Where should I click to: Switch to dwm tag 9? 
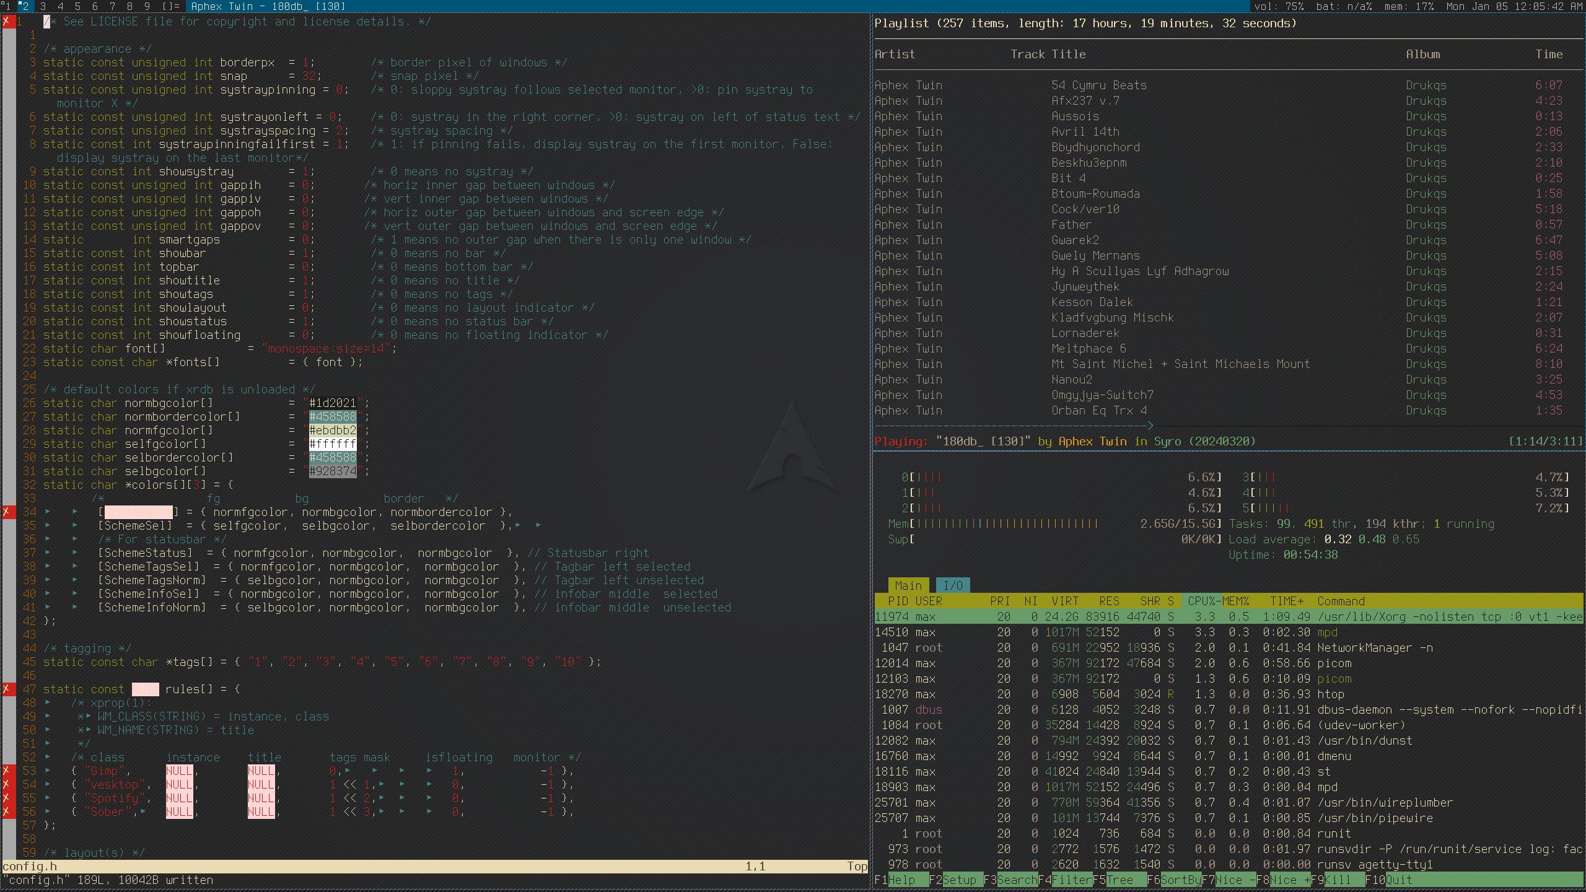tap(147, 6)
